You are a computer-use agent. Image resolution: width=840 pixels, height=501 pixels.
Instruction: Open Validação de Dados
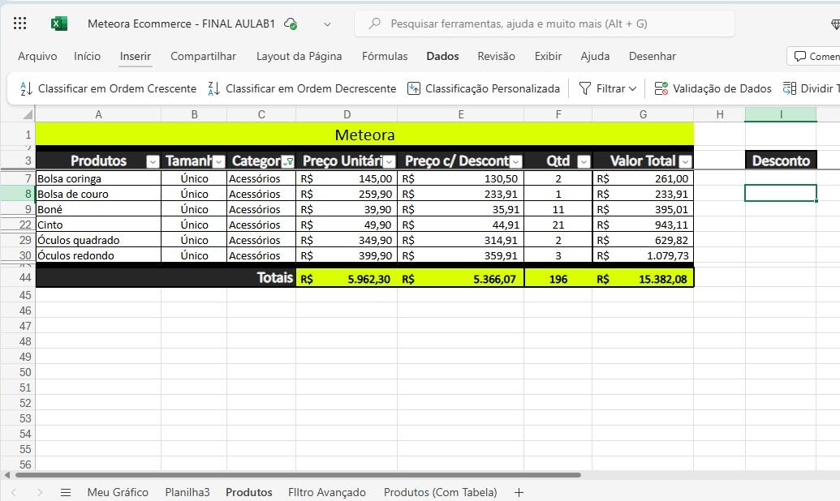tap(713, 88)
